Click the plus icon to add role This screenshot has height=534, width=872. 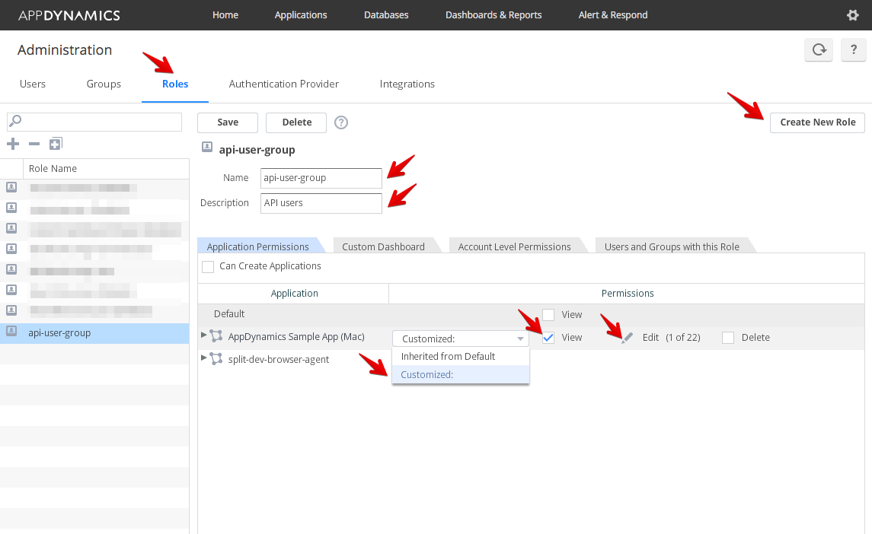(x=13, y=144)
